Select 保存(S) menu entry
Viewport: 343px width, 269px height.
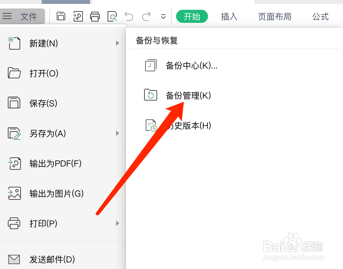point(63,103)
